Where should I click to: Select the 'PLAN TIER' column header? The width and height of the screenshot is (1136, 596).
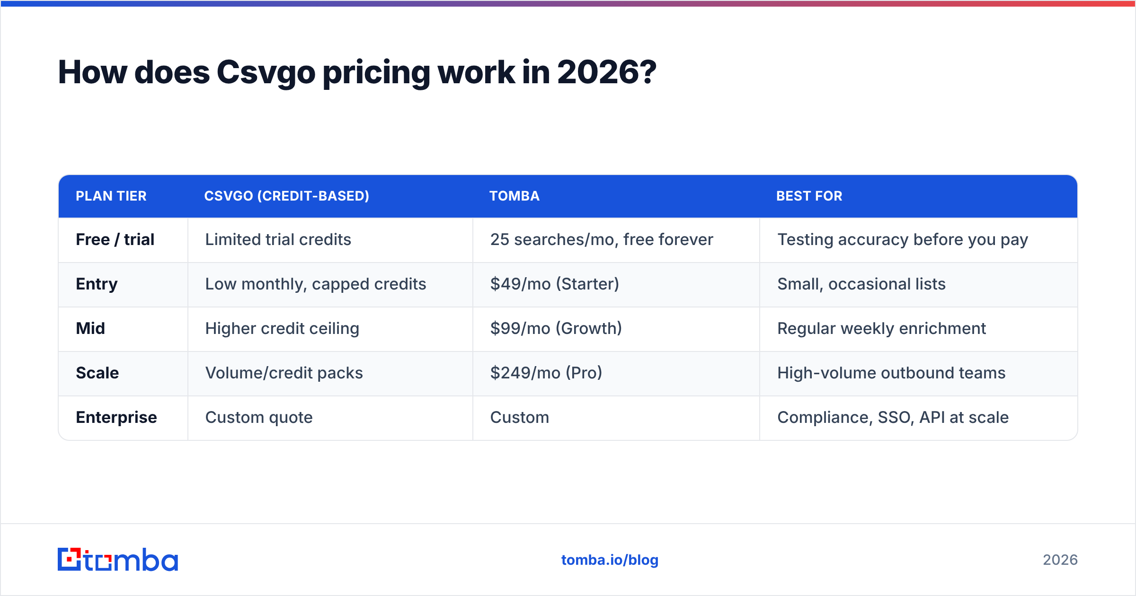pyautogui.click(x=111, y=196)
